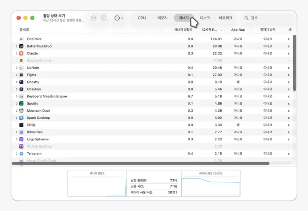This screenshot has width=308, height=211.
Task: Sort by the 잠자기 방지 column header
Action: (268, 30)
